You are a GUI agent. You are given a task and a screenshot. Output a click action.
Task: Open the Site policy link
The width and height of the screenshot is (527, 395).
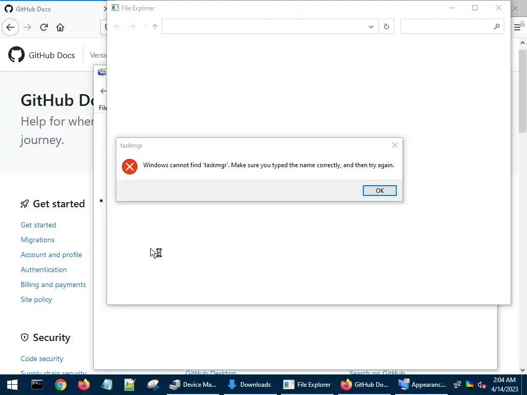[37, 299]
